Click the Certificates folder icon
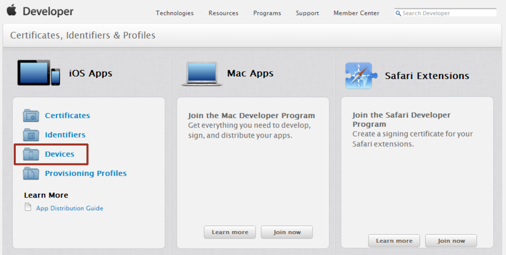506x255 pixels. pyautogui.click(x=31, y=116)
